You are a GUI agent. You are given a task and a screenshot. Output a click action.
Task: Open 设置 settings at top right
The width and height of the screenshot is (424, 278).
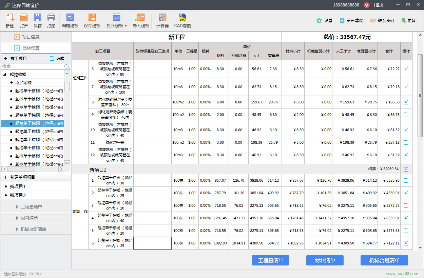point(324,21)
